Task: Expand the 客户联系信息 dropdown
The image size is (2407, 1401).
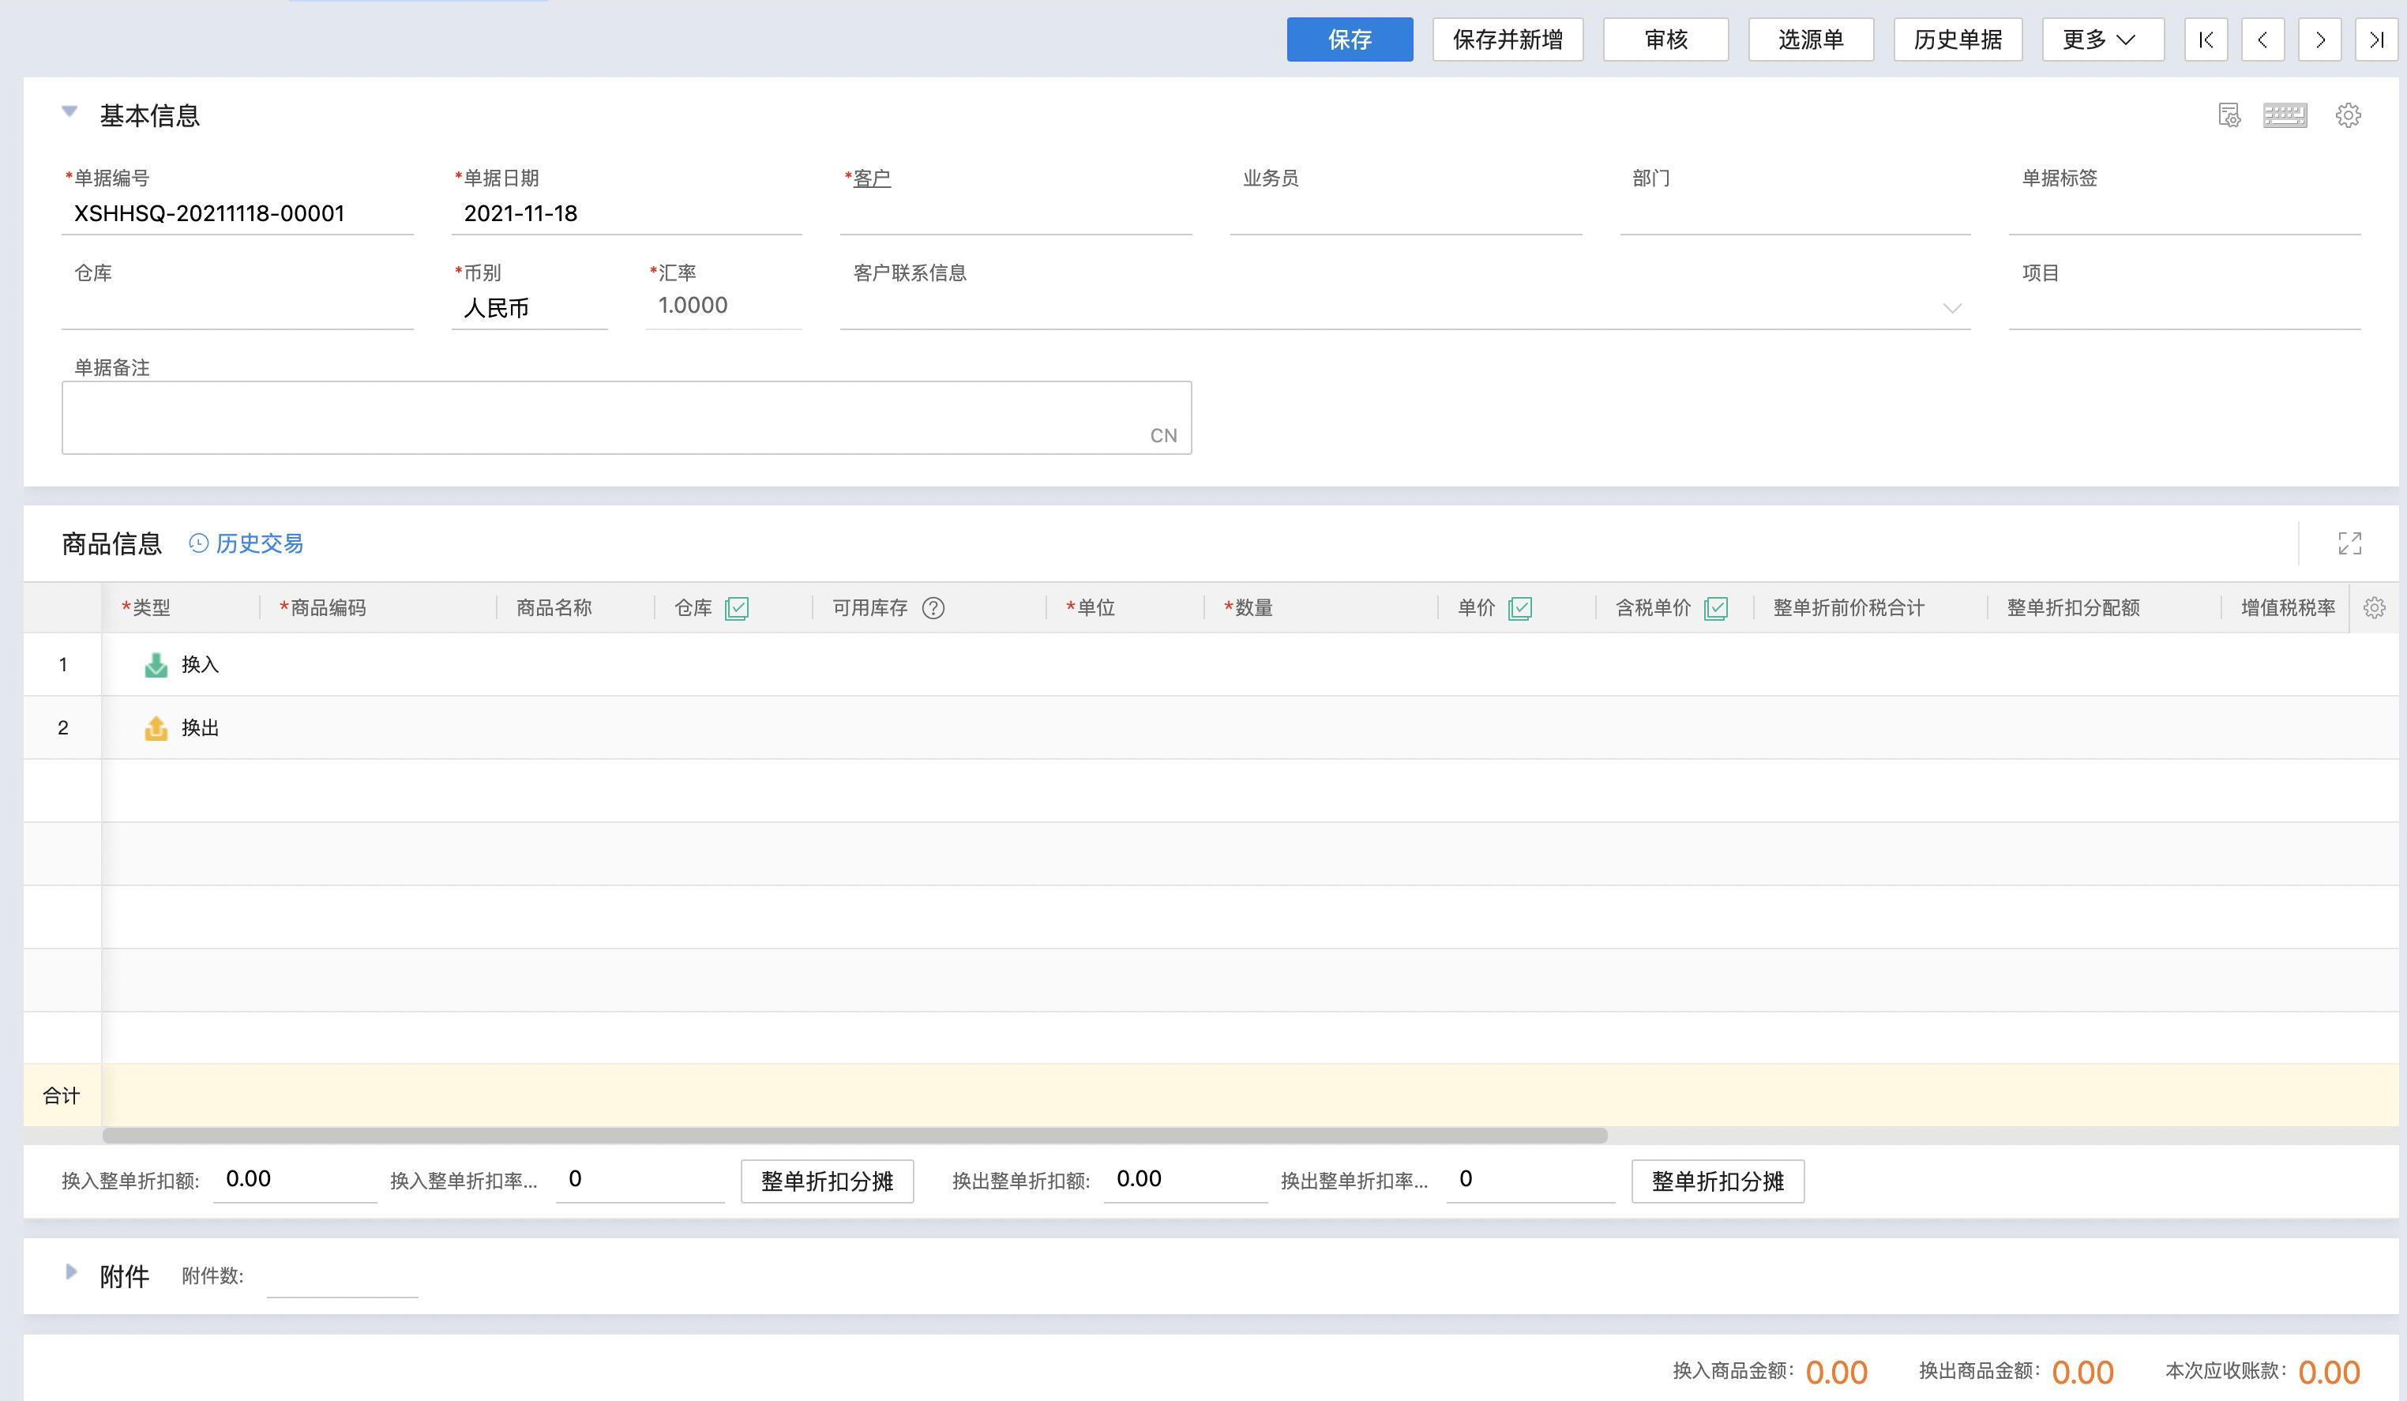Action: 1951,307
